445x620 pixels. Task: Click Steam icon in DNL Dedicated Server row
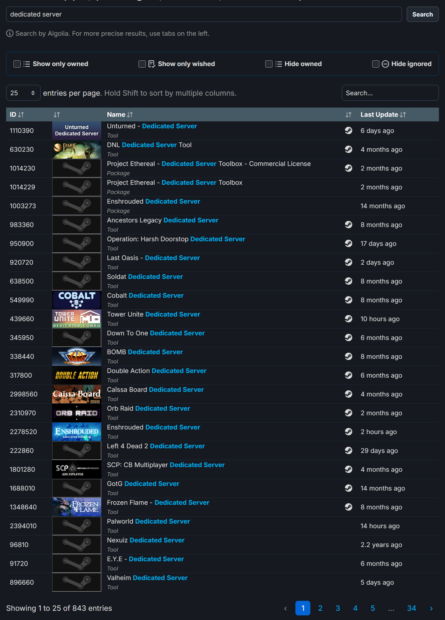[348, 149]
